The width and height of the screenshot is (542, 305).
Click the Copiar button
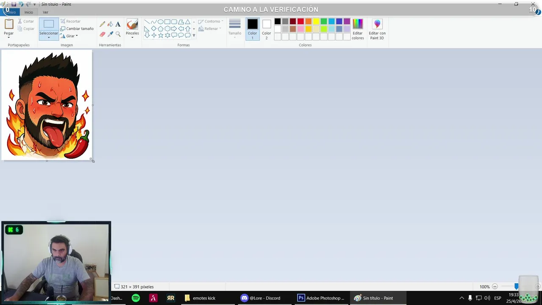[26, 29]
